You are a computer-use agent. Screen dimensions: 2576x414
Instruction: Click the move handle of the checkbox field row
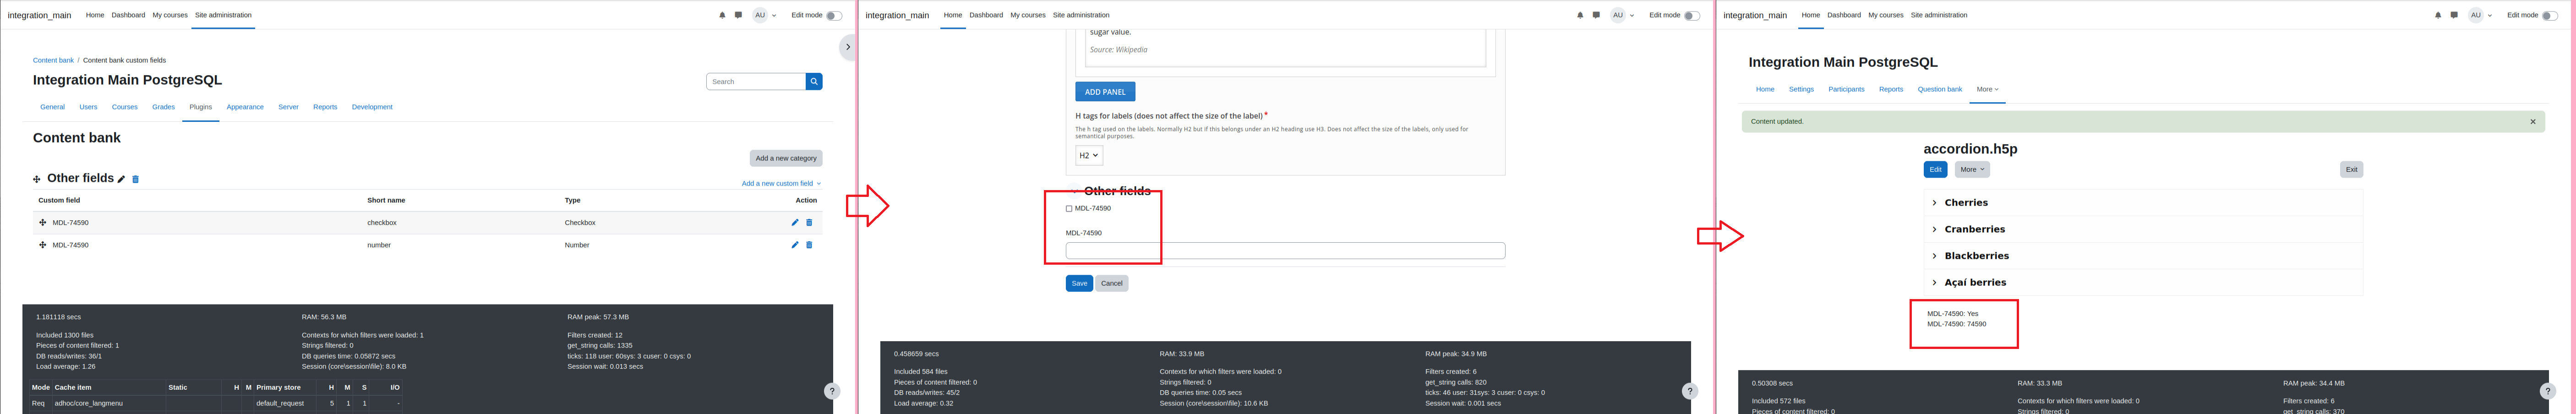point(42,223)
